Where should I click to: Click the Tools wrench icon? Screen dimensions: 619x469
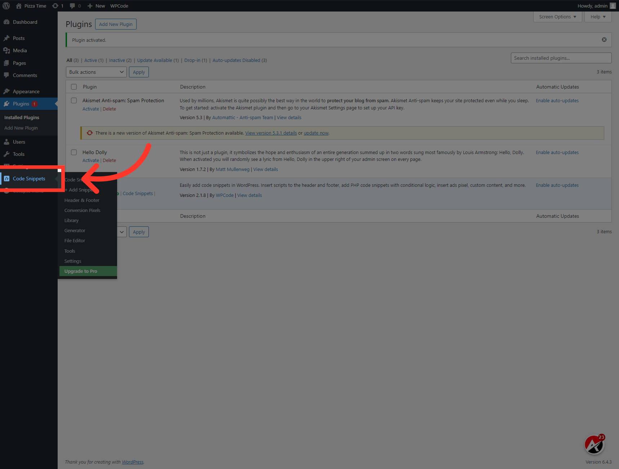point(7,154)
